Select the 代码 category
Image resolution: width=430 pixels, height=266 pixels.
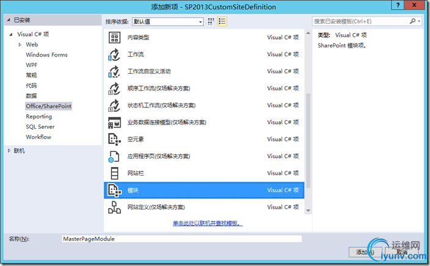pos(31,85)
